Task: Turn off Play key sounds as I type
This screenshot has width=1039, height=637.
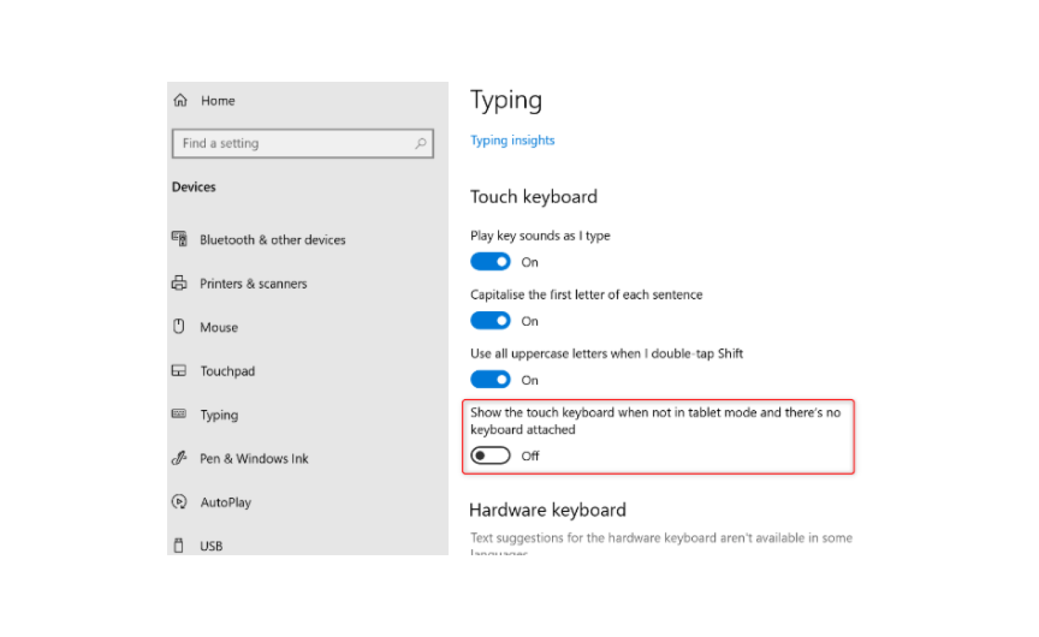Action: 490,262
